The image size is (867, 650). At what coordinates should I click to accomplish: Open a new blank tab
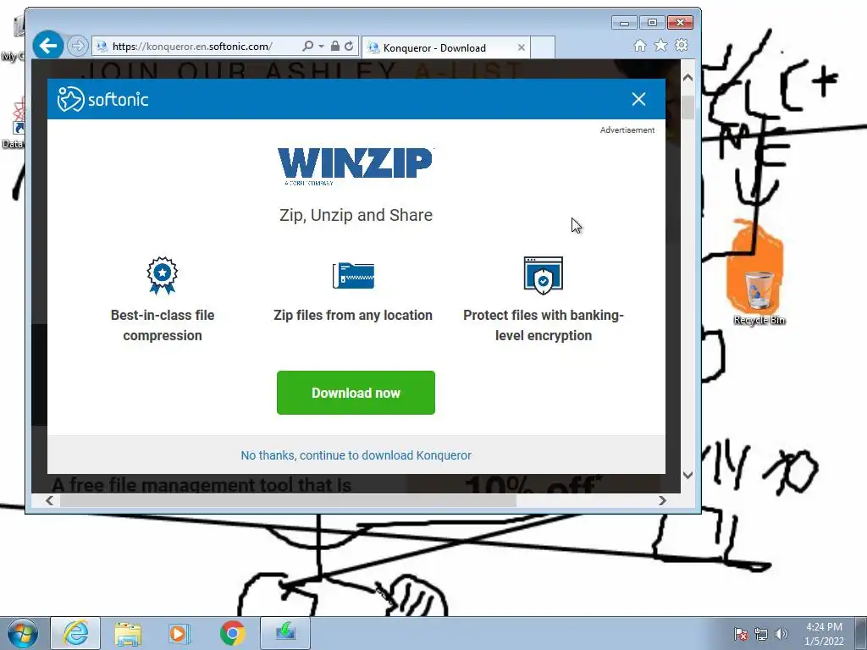[x=543, y=47]
